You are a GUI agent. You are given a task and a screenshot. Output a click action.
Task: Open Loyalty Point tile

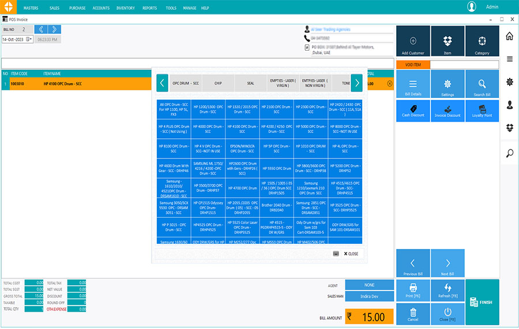482,111
